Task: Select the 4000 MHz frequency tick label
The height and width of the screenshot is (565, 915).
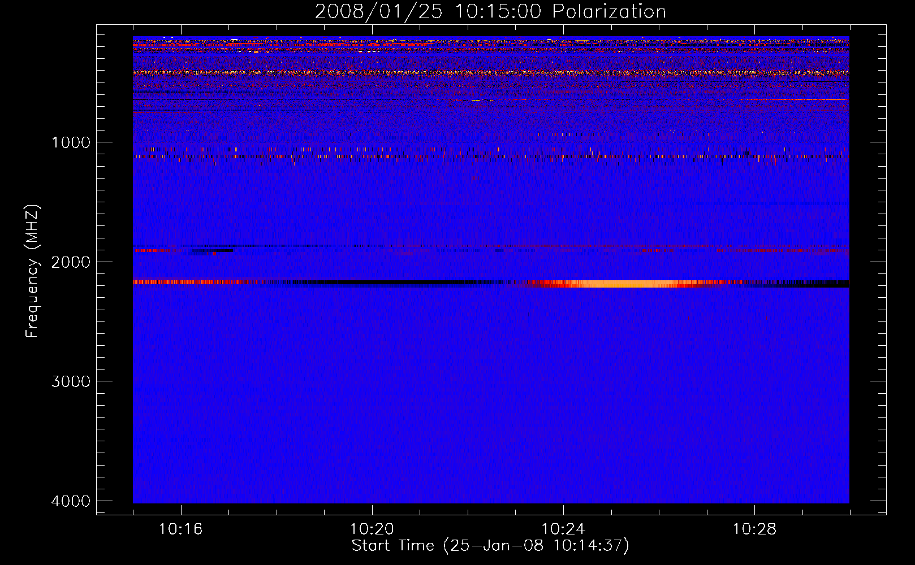Action: tap(71, 501)
